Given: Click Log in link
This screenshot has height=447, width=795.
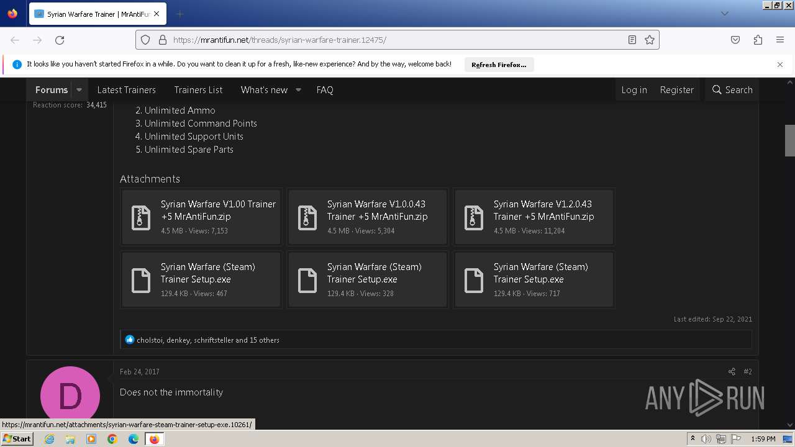Looking at the screenshot, I should click(x=634, y=90).
